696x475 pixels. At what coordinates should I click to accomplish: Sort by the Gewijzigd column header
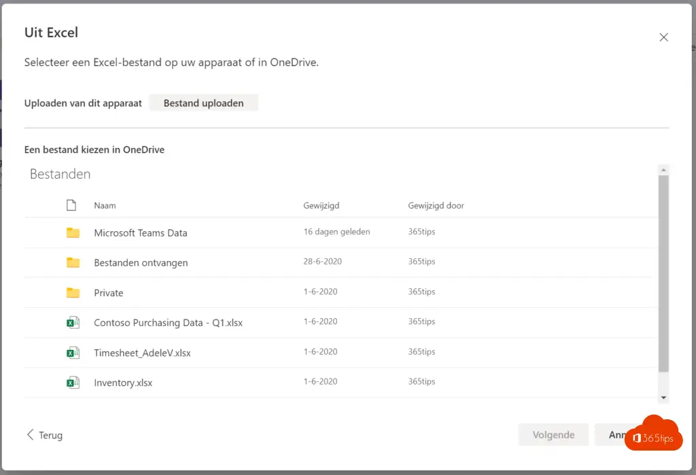coord(321,205)
